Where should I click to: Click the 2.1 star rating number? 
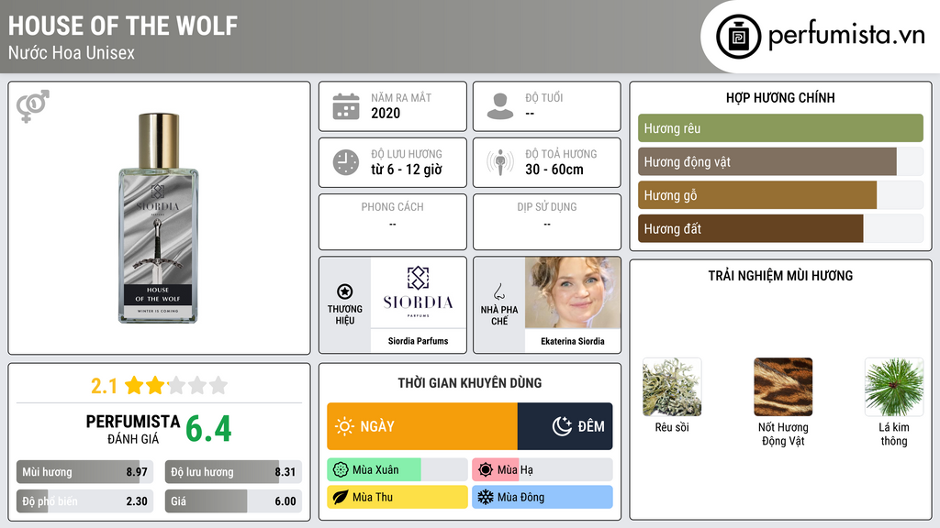105,386
